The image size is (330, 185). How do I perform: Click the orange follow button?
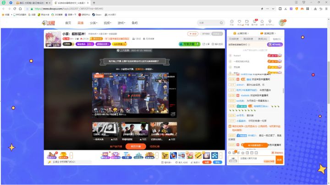(x=193, y=34)
